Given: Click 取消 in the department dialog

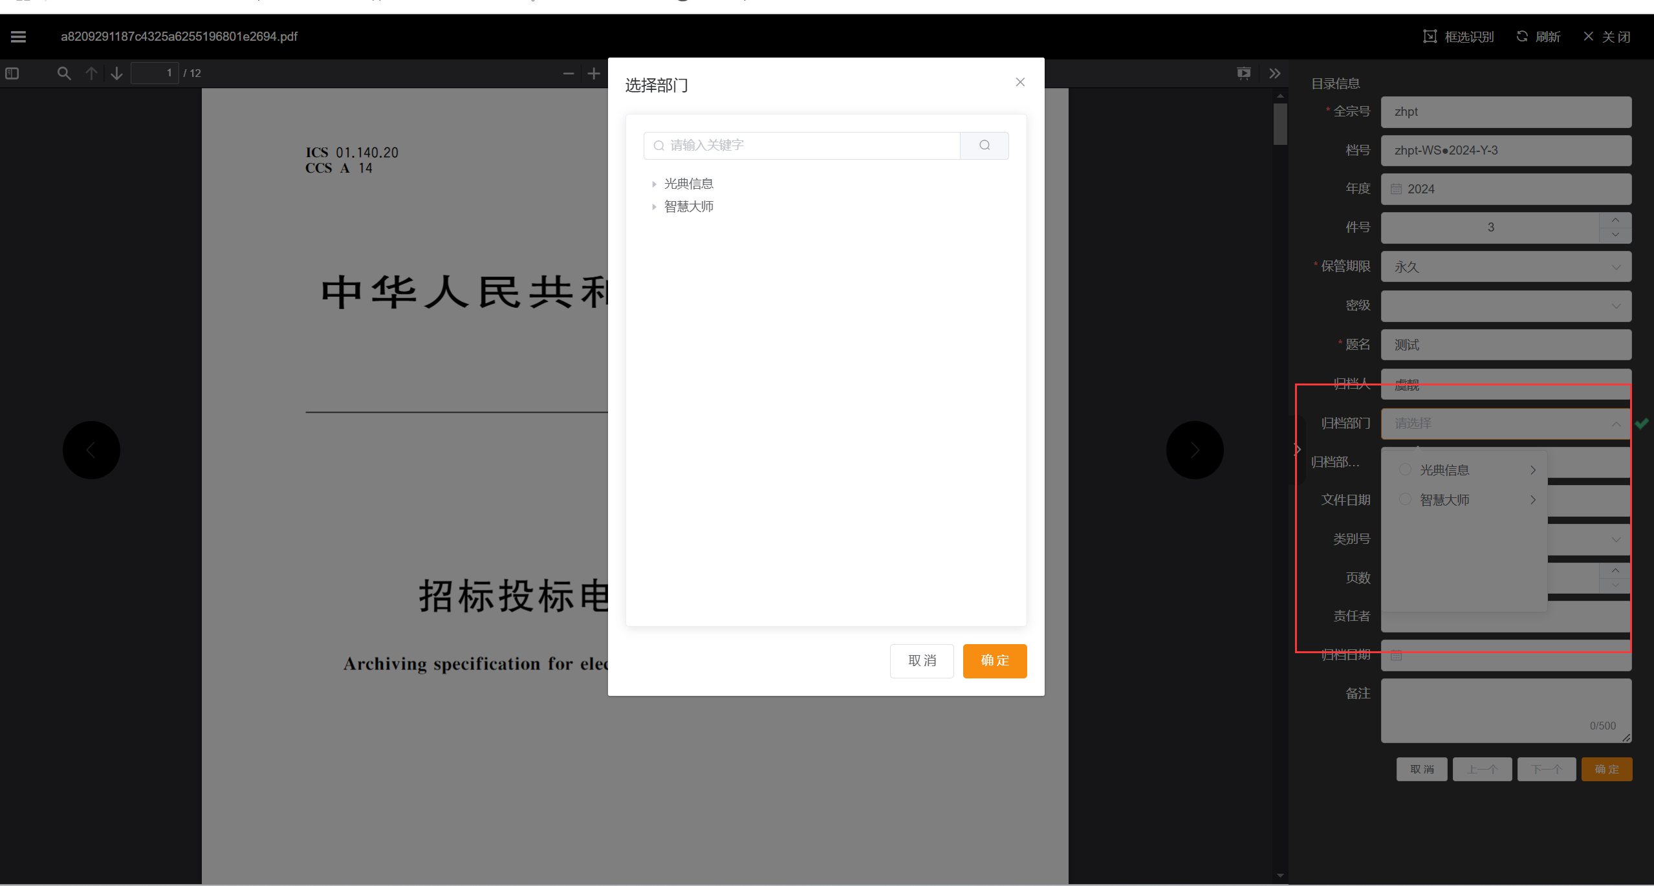Looking at the screenshot, I should click(922, 661).
